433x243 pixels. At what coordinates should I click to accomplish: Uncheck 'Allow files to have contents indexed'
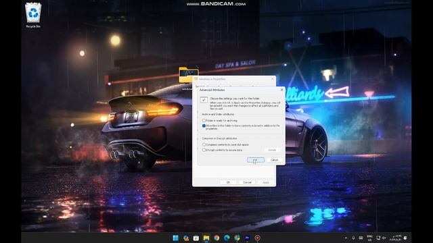click(204, 126)
